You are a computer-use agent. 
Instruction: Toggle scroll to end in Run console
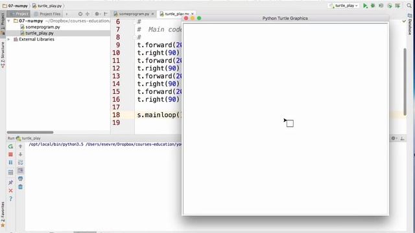pos(20,171)
